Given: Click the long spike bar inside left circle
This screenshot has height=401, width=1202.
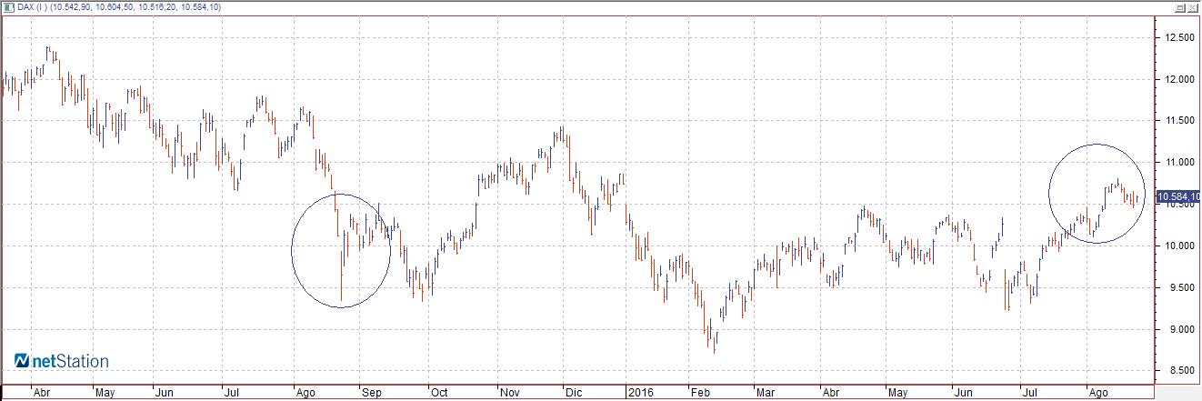Looking at the screenshot, I should pyautogui.click(x=342, y=274).
